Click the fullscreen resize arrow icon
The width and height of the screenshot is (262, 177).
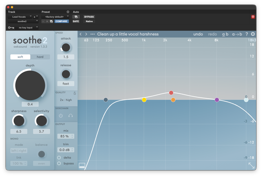(251, 165)
